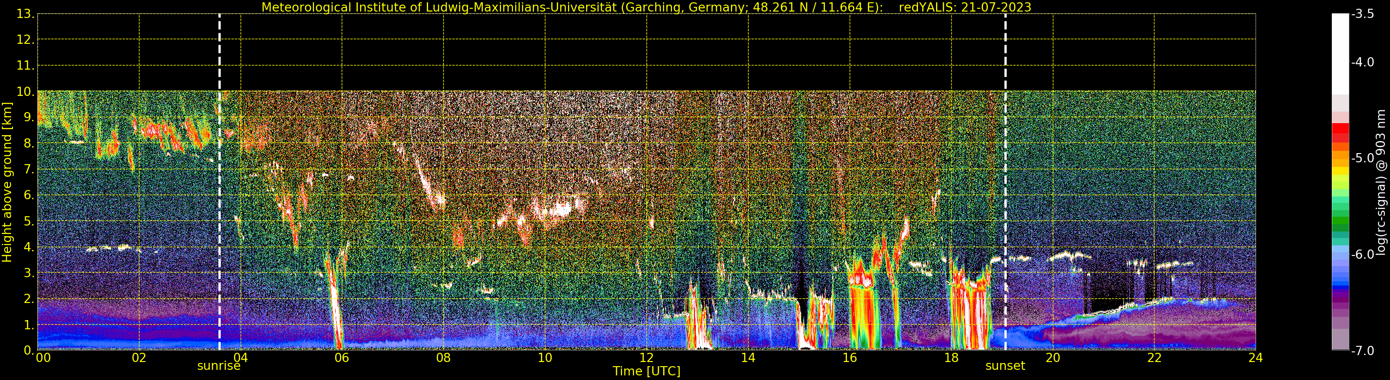Click the yellow band of the colorbar
The height and width of the screenshot is (380, 1390).
[x=1340, y=170]
